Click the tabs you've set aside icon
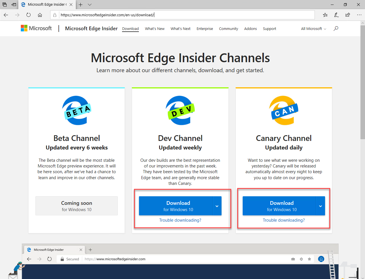 5,5
